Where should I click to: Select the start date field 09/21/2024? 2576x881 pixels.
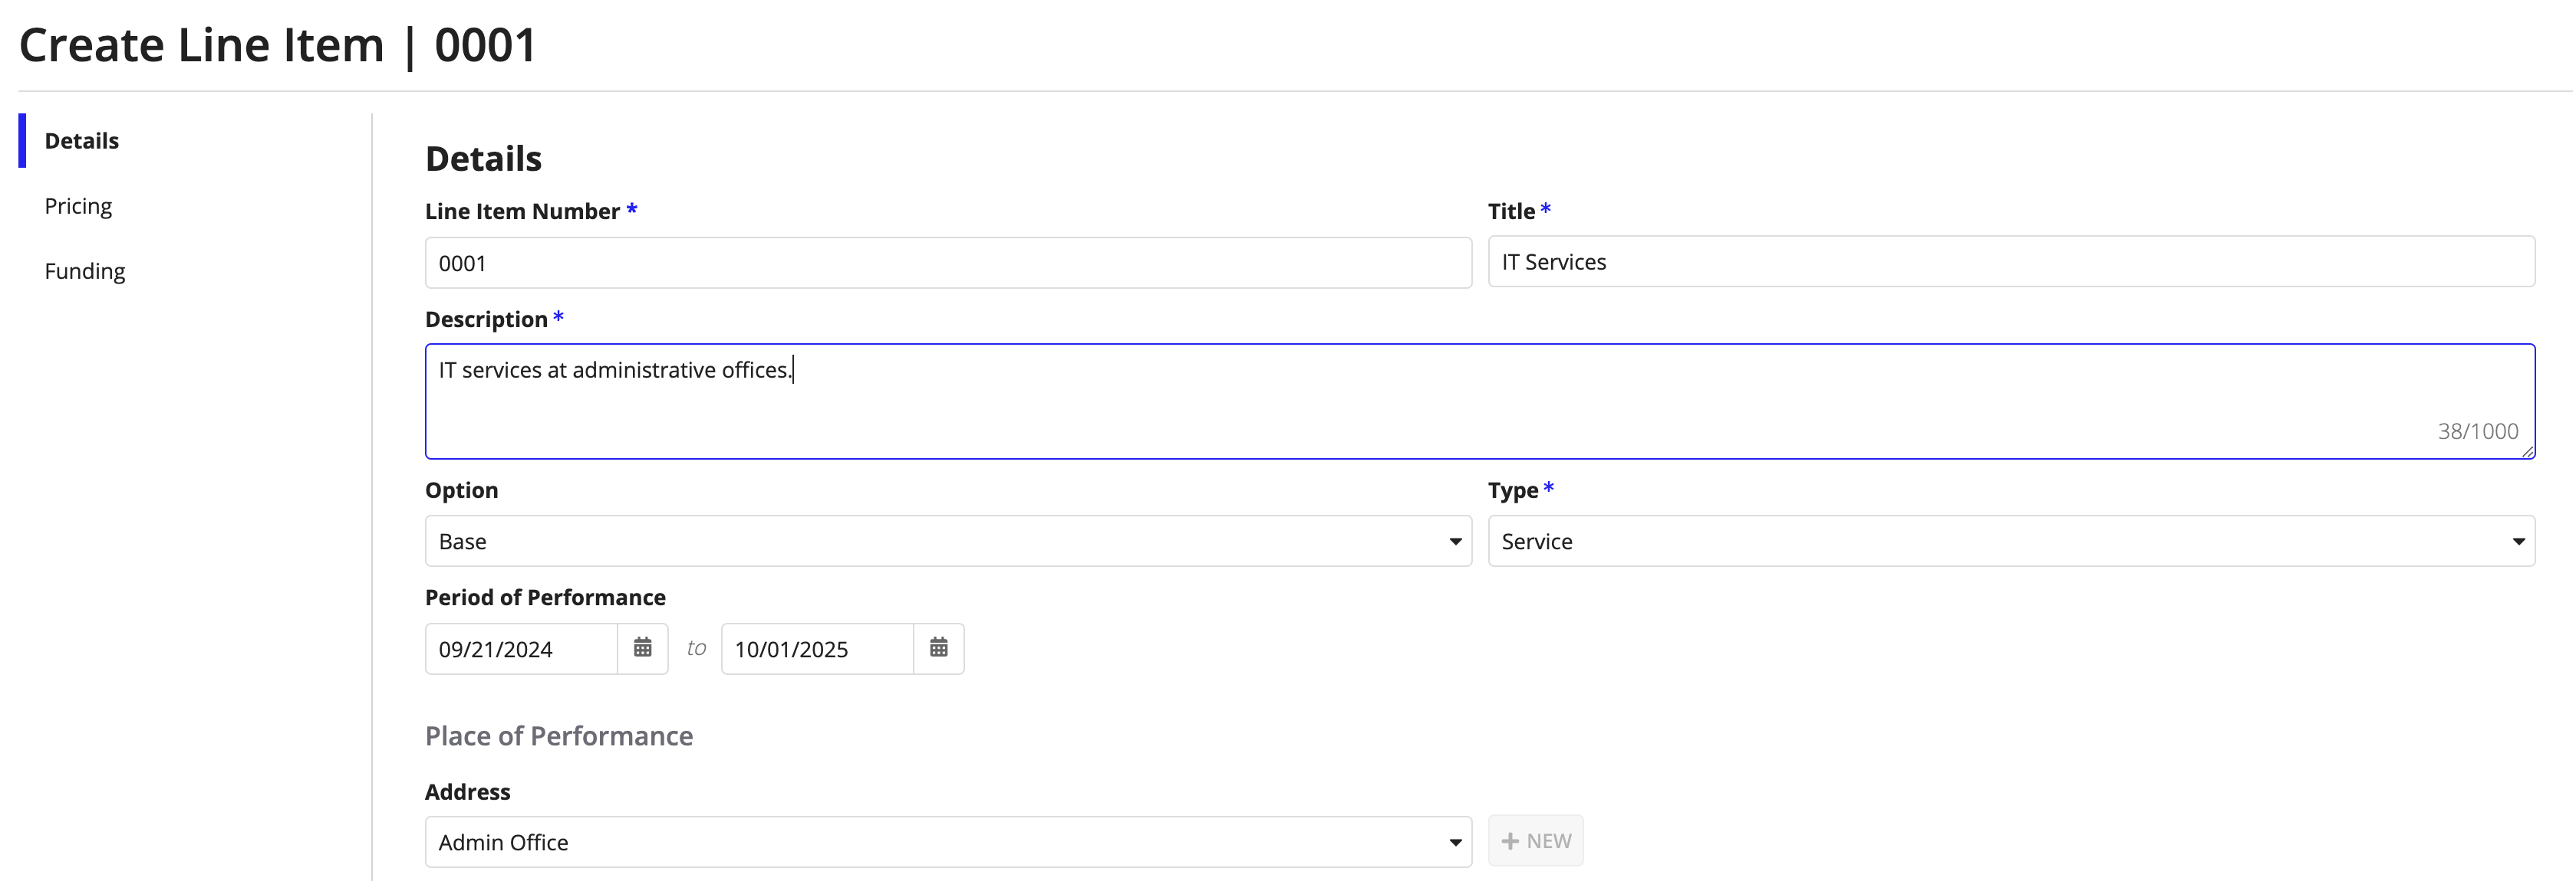click(521, 650)
